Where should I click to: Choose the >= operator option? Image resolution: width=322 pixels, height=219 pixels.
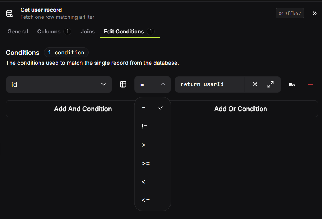coord(153,163)
